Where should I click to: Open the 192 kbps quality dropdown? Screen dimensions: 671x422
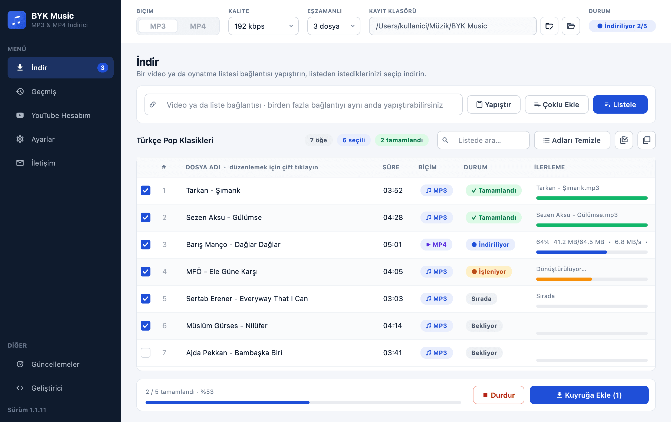tap(263, 26)
